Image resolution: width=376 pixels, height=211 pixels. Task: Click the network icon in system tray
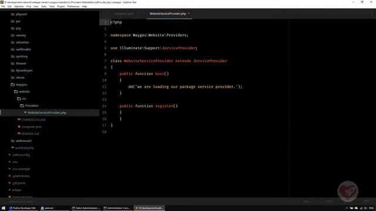[x=361, y=208]
